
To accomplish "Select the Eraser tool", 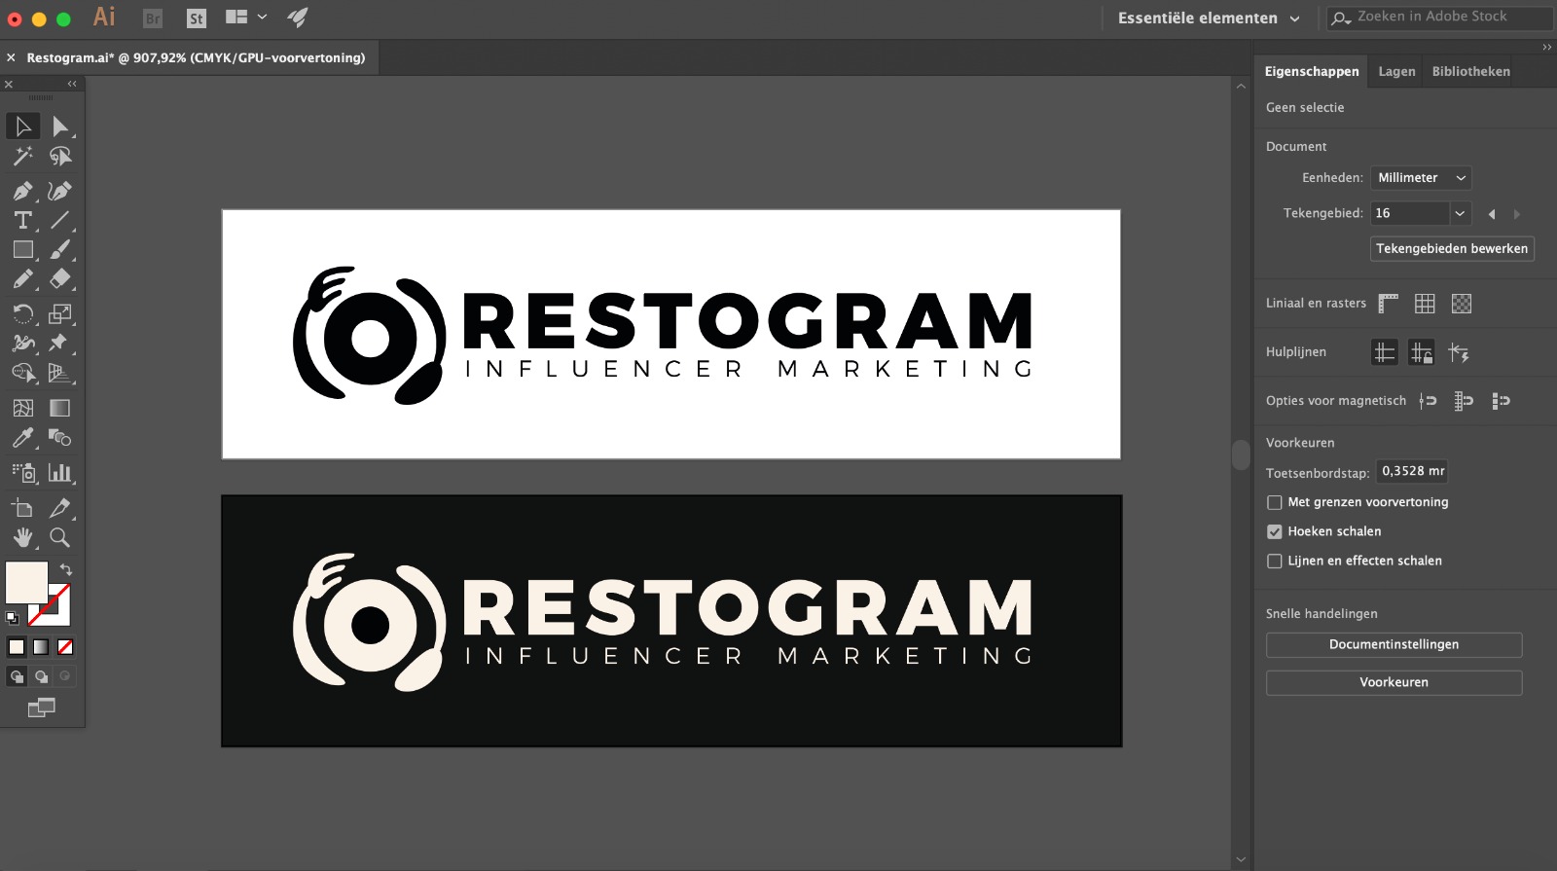I will [60, 279].
